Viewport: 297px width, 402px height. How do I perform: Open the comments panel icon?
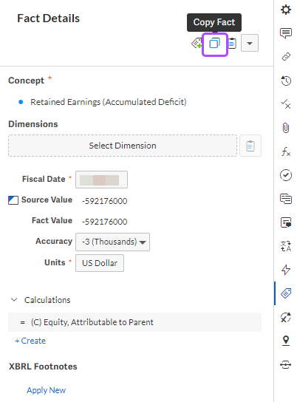(x=286, y=33)
